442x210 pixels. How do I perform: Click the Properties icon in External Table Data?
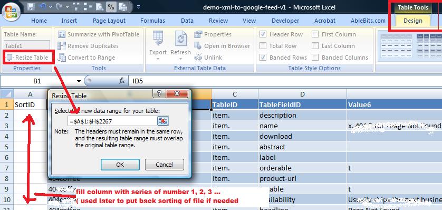(x=198, y=34)
